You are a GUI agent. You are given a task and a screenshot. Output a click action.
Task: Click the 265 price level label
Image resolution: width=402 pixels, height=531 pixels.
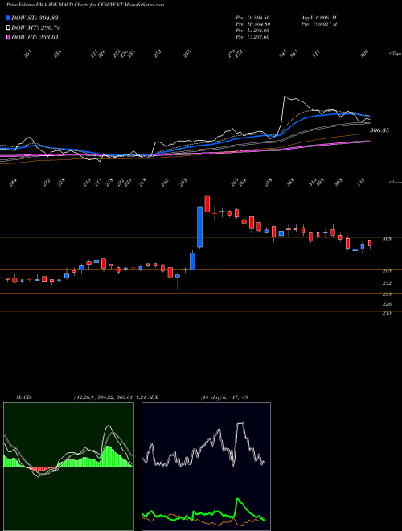pyautogui.click(x=387, y=271)
